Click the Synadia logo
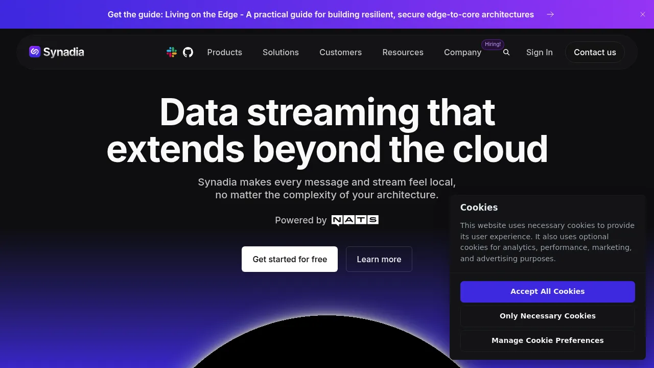Screen dimensions: 654x368 [57, 52]
